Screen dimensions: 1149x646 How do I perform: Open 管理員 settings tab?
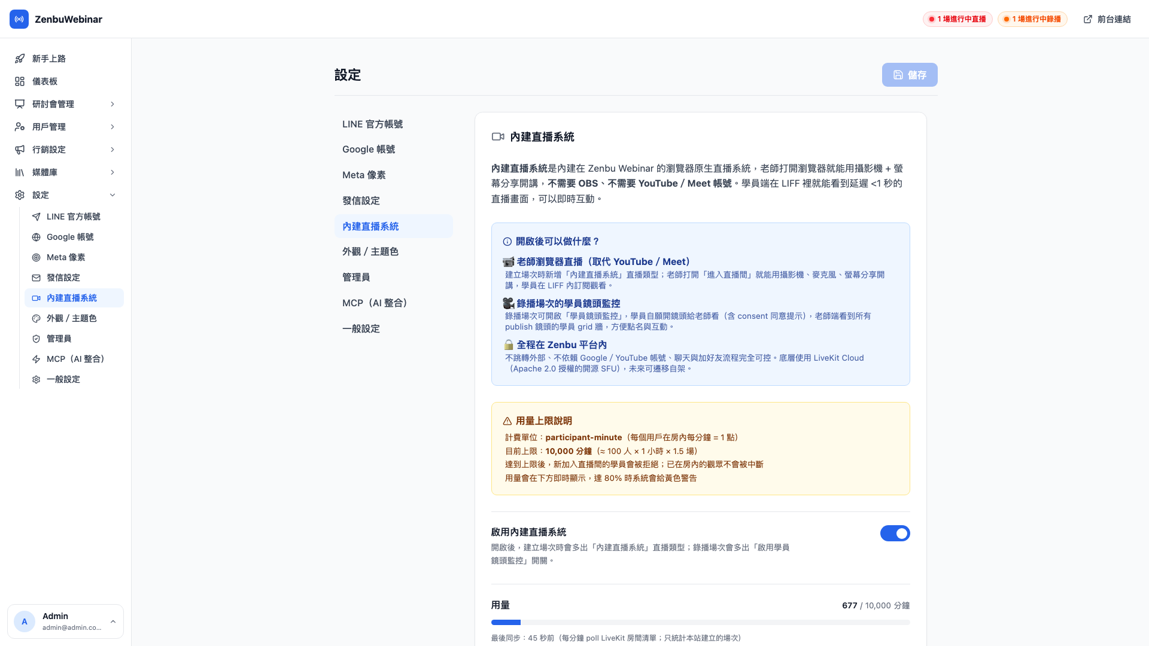pos(393,277)
